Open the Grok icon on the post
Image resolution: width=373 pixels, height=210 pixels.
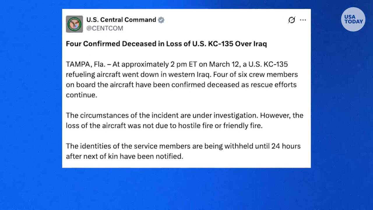click(291, 20)
